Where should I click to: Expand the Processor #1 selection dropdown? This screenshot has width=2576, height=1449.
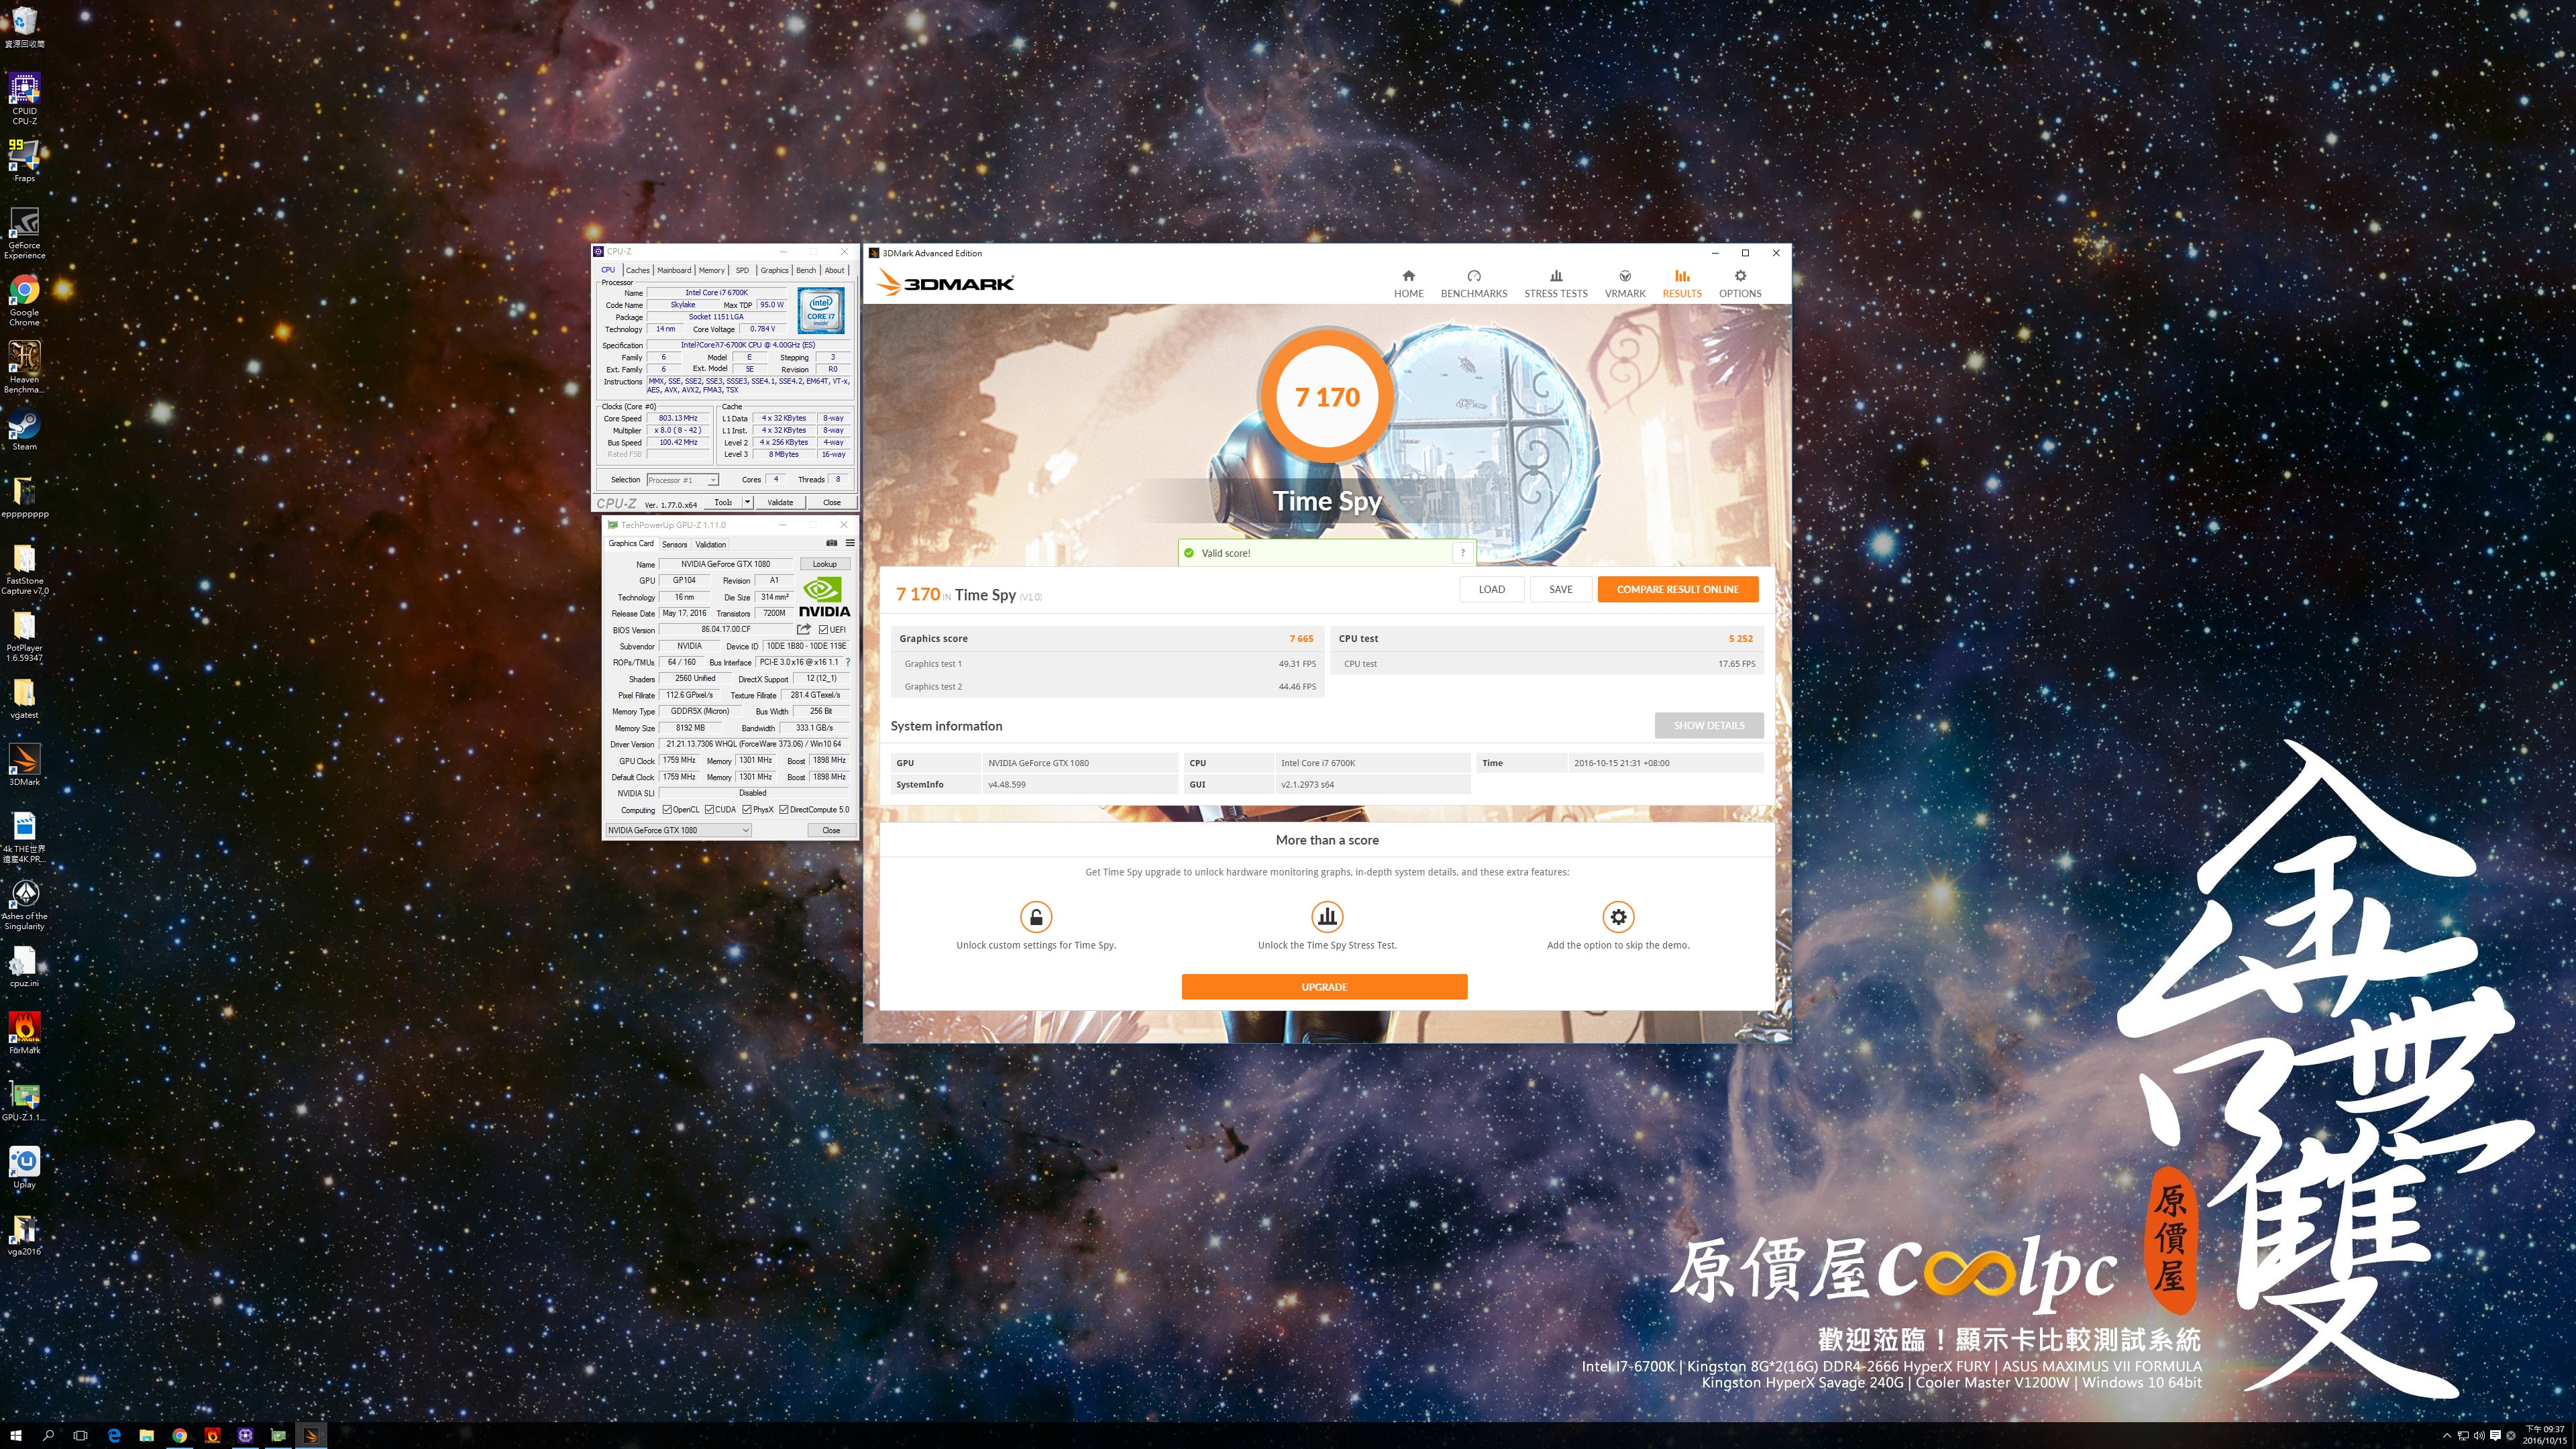tap(713, 480)
